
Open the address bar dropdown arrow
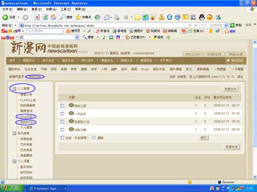coord(226,25)
